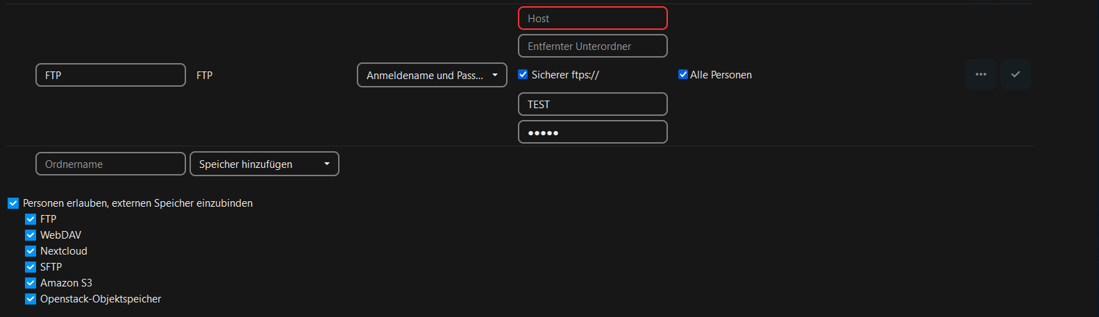Screen dimensions: 1099x317
Task: Disable the Openstack-Objektspeicher checkbox
Action: coord(31,299)
